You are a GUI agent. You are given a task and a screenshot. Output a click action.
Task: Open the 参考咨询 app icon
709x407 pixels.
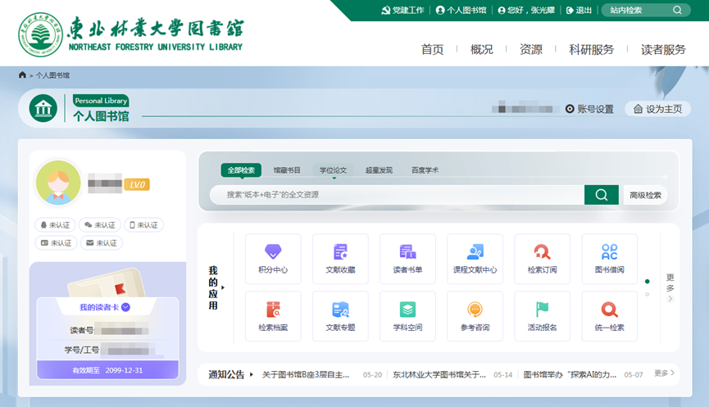pos(475,316)
